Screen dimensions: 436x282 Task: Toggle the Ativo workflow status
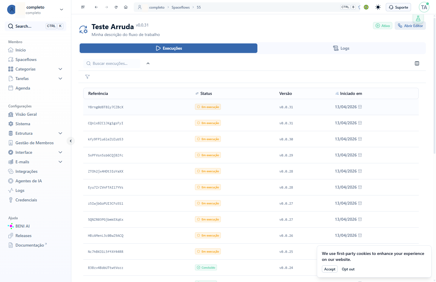[383, 26]
